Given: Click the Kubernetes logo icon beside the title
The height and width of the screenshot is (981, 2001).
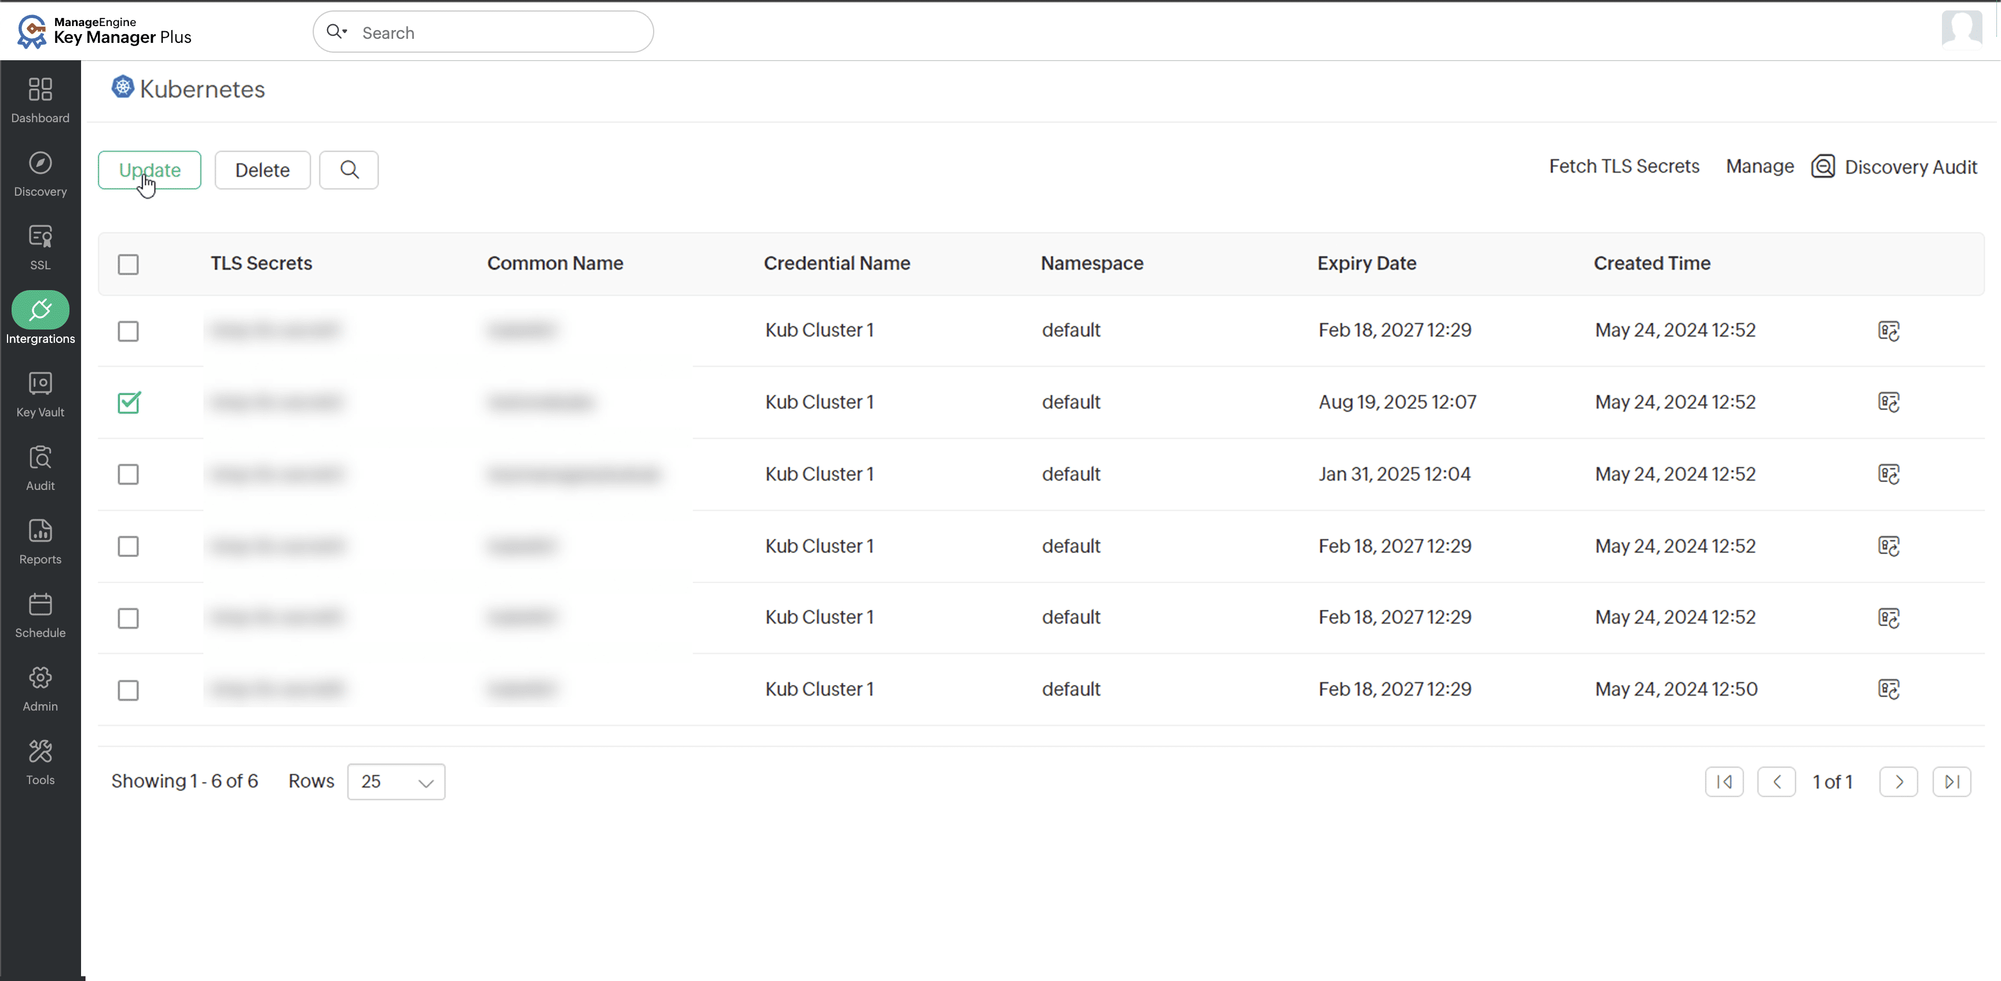Looking at the screenshot, I should [x=123, y=87].
